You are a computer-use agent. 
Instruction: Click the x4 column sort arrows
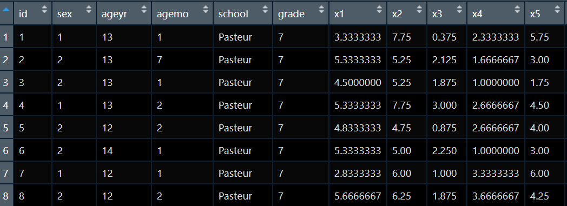[x=517, y=9]
